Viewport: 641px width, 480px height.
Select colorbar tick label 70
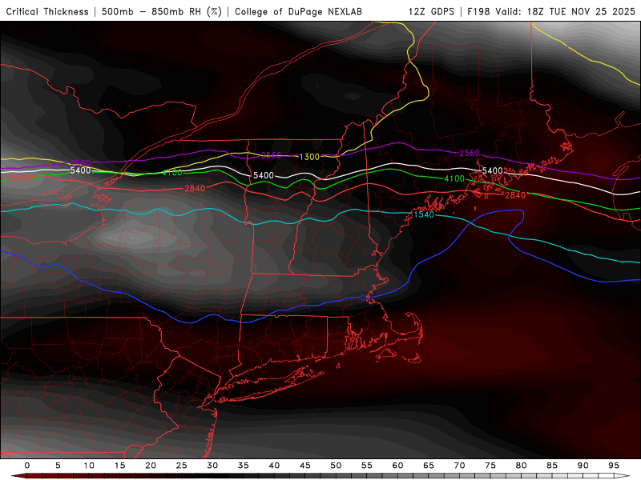click(459, 466)
